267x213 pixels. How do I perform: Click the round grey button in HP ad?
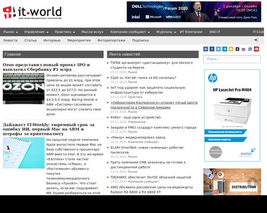(215, 152)
